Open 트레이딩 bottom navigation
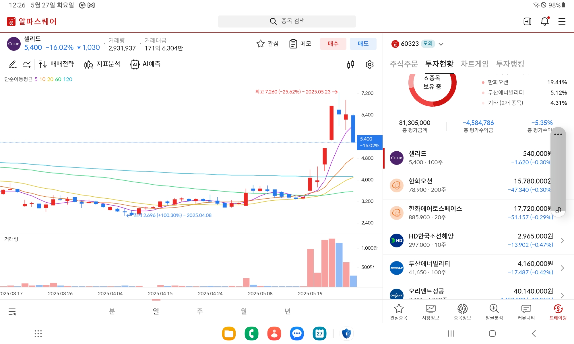 [558, 312]
